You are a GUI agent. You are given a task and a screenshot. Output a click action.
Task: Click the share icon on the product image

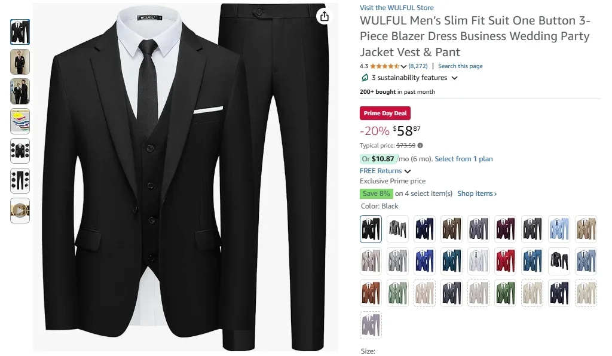click(323, 16)
